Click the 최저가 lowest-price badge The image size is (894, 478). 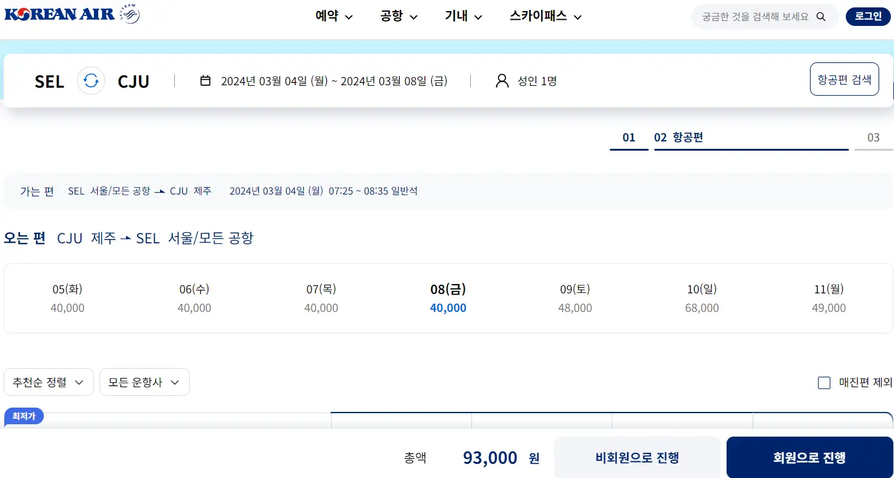coord(23,416)
